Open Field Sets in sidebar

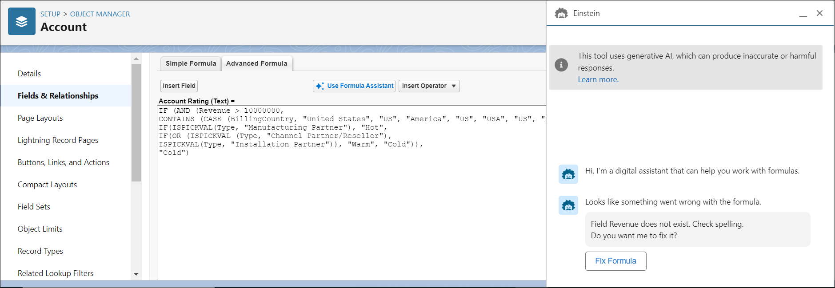(34, 207)
